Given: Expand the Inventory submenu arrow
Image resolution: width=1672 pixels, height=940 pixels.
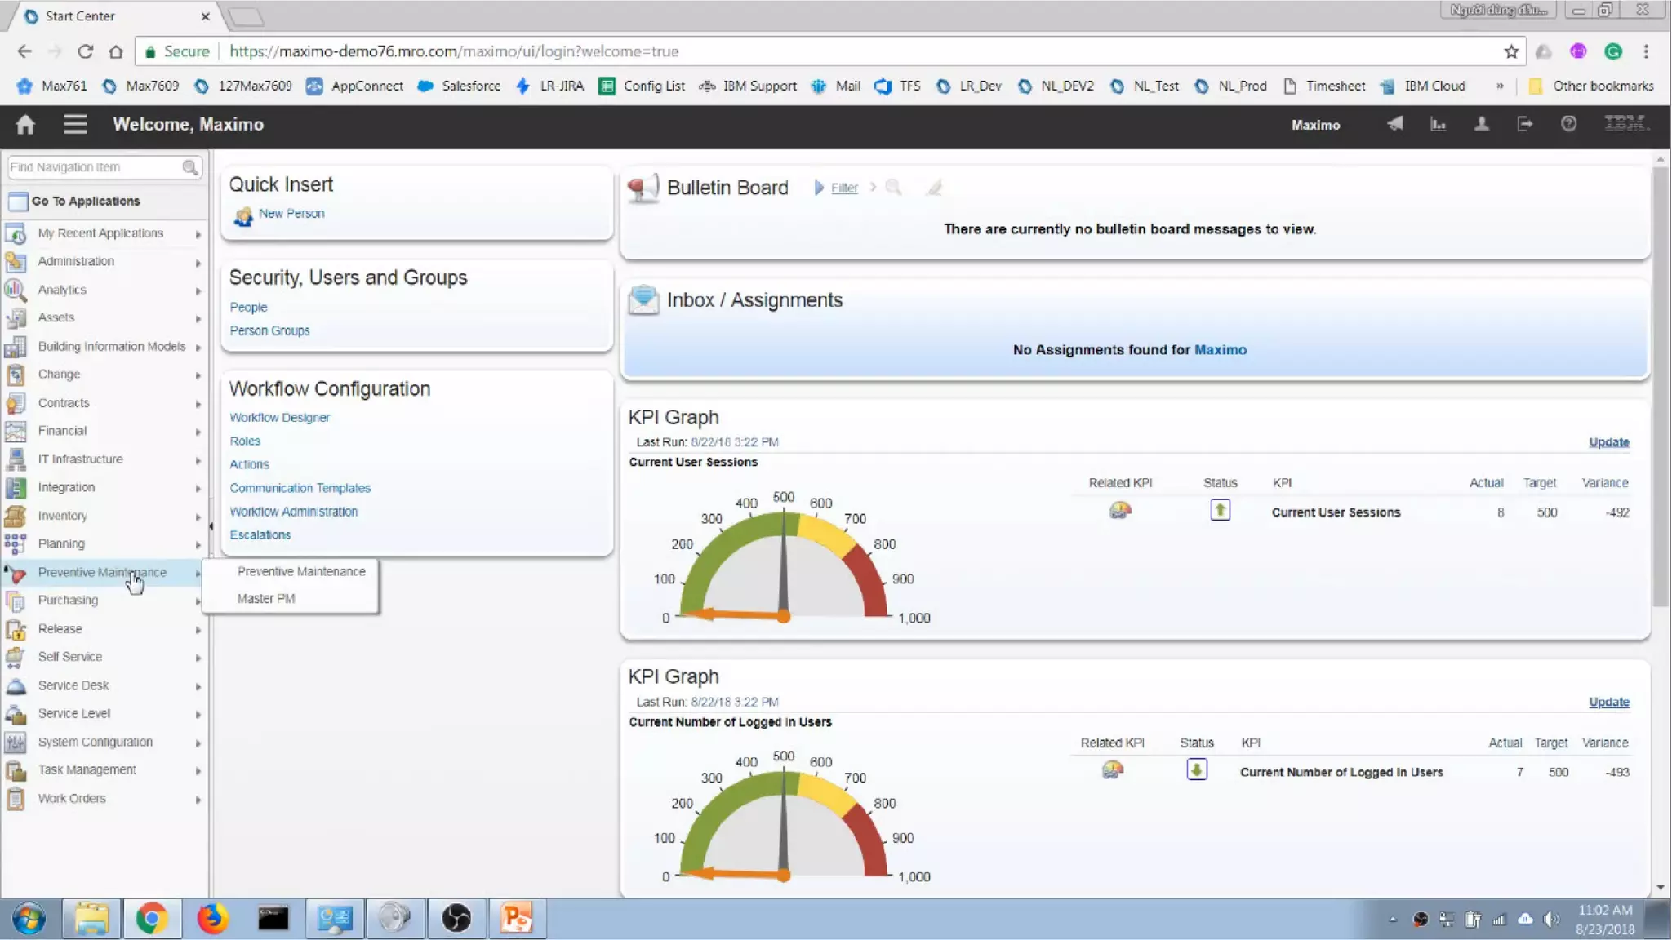Looking at the screenshot, I should pos(198,517).
